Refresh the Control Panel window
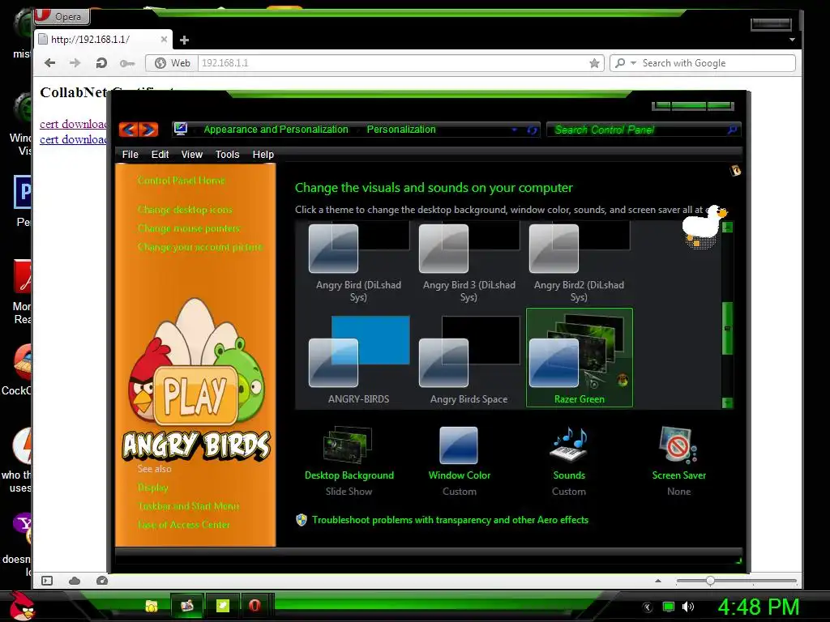 (532, 130)
